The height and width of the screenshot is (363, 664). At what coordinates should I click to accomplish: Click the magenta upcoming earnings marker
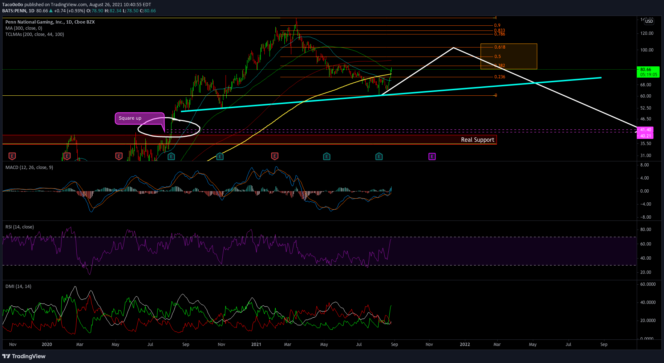[x=432, y=157]
